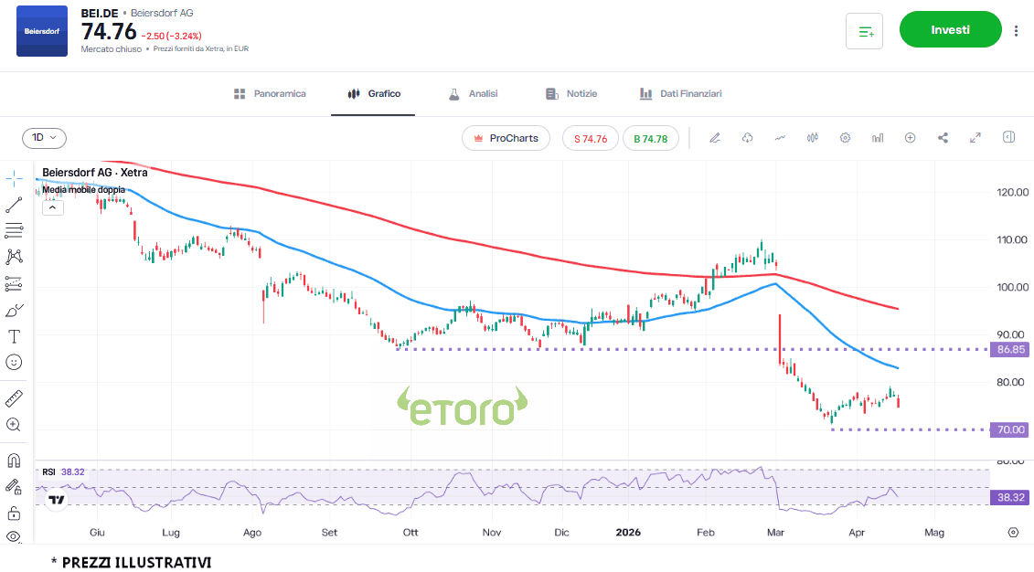Pick the ruler measure tool

coord(15,398)
